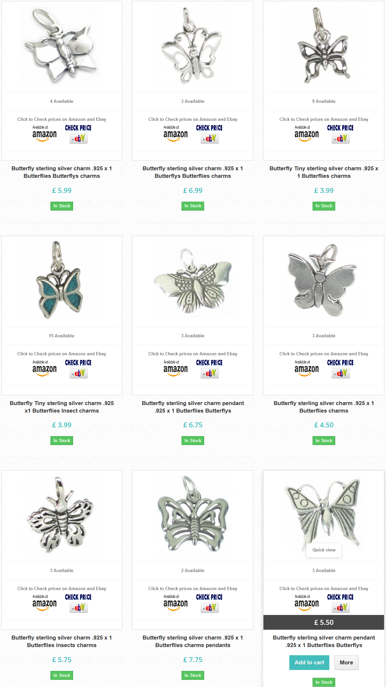Click the In Stock label under the £4.50 charm
This screenshot has height=687, width=386.
point(324,440)
